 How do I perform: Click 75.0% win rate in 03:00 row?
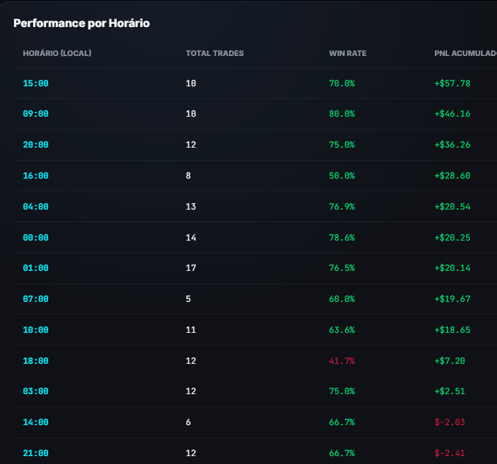click(342, 392)
